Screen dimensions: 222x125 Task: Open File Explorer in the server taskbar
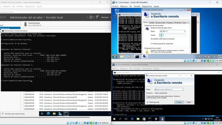point(54,114)
